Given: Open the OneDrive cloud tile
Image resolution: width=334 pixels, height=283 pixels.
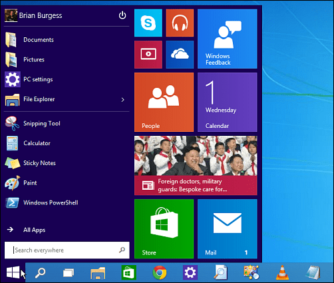Looking at the screenshot, I should point(180,55).
